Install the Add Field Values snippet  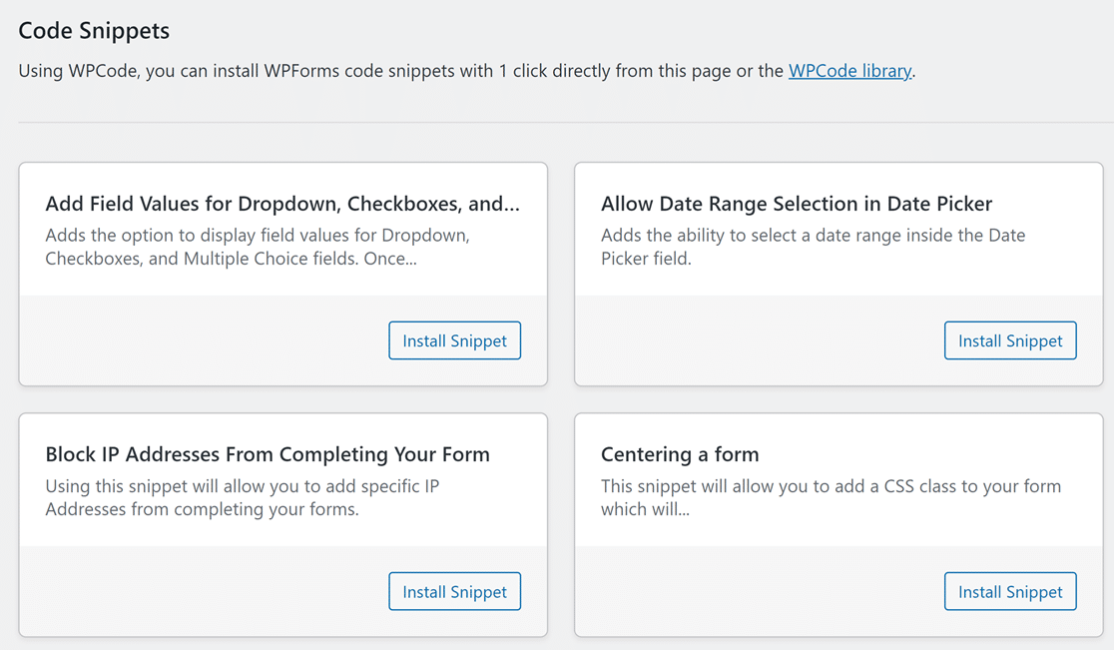point(455,340)
